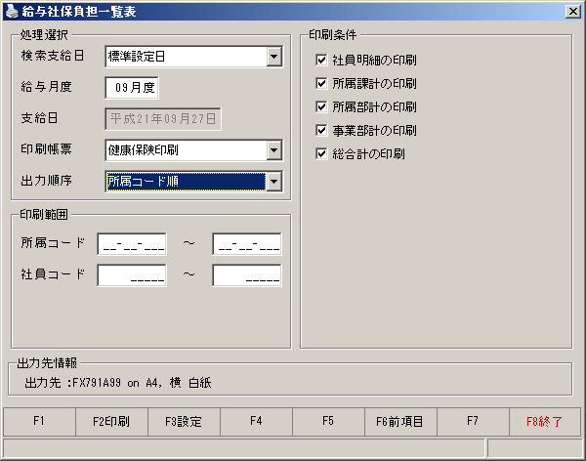The width and height of the screenshot is (586, 461).
Task: Click the 印刷範囲 group heading
Action: click(44, 215)
